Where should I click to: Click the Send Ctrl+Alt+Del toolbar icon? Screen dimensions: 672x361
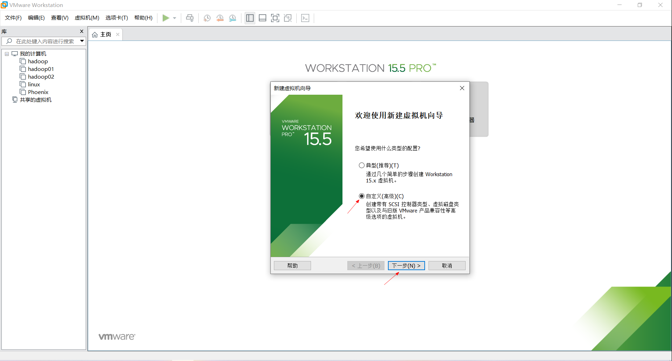click(190, 18)
